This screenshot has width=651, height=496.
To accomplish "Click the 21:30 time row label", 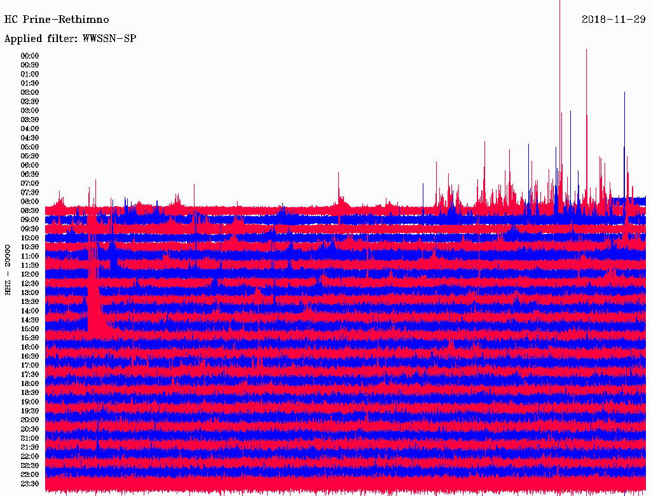I will (30, 447).
